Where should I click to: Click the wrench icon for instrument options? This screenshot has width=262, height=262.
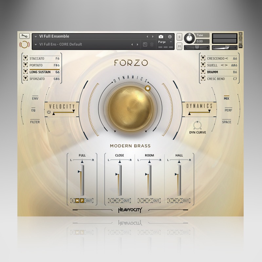[24, 36]
